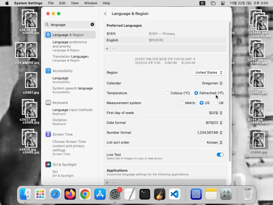Select English preferred language row
Screen dimensions: 273x205
(165, 40)
